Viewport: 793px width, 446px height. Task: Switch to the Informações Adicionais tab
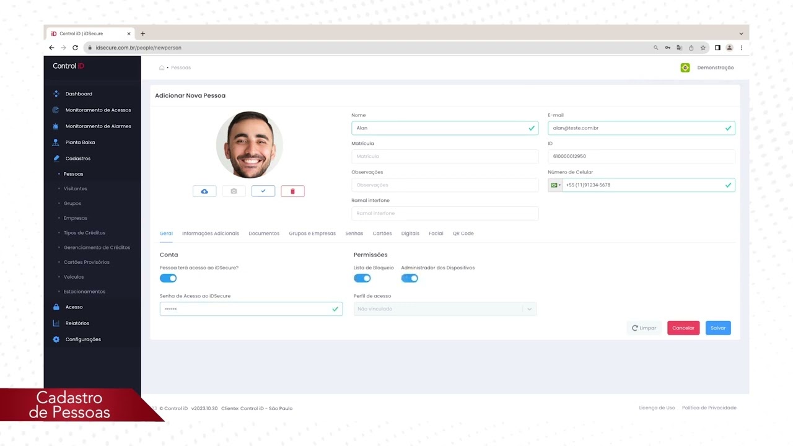click(x=211, y=234)
